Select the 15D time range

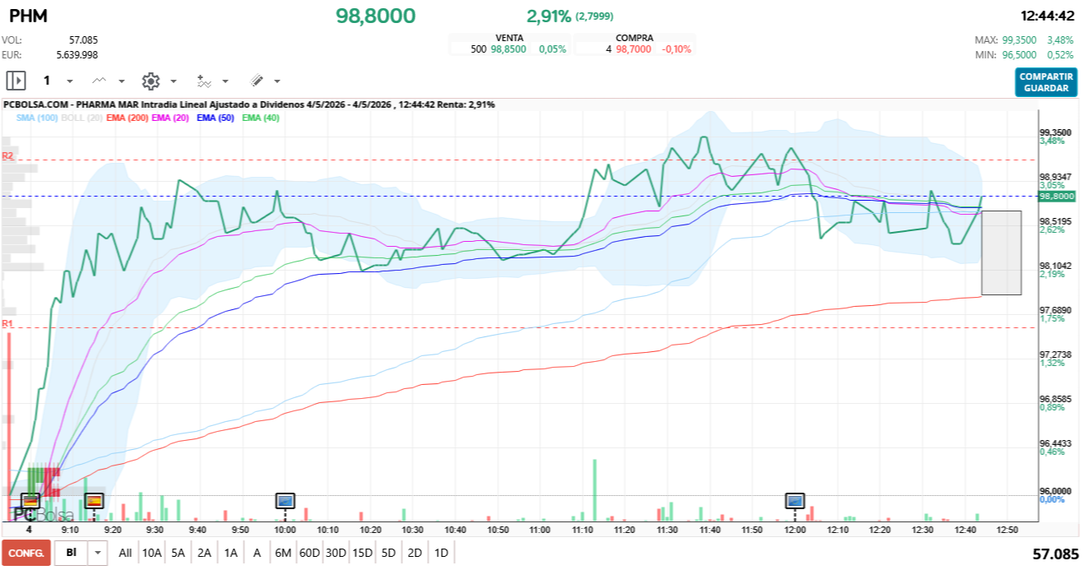coord(362,553)
